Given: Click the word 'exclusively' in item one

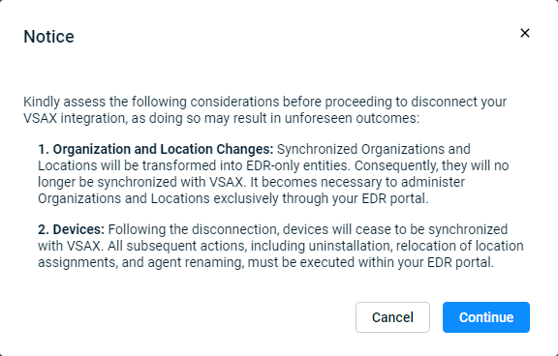Looking at the screenshot, I should (x=246, y=198).
